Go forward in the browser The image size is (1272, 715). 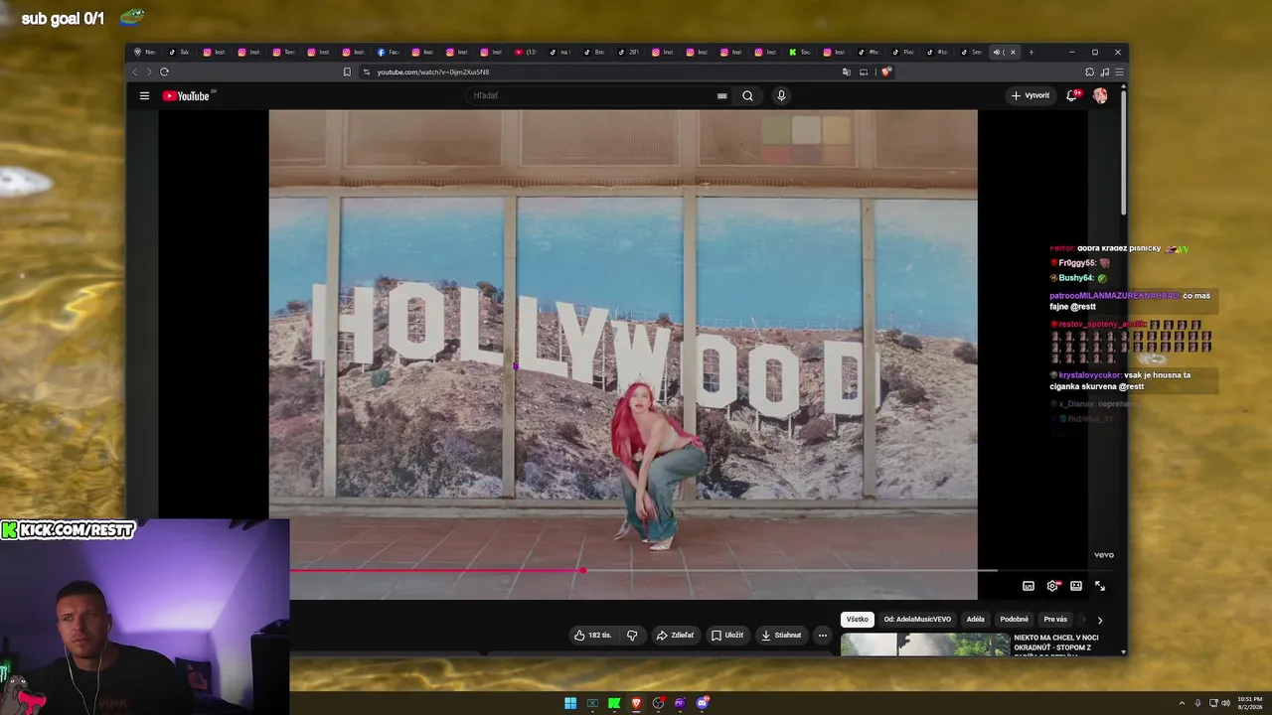tap(149, 71)
